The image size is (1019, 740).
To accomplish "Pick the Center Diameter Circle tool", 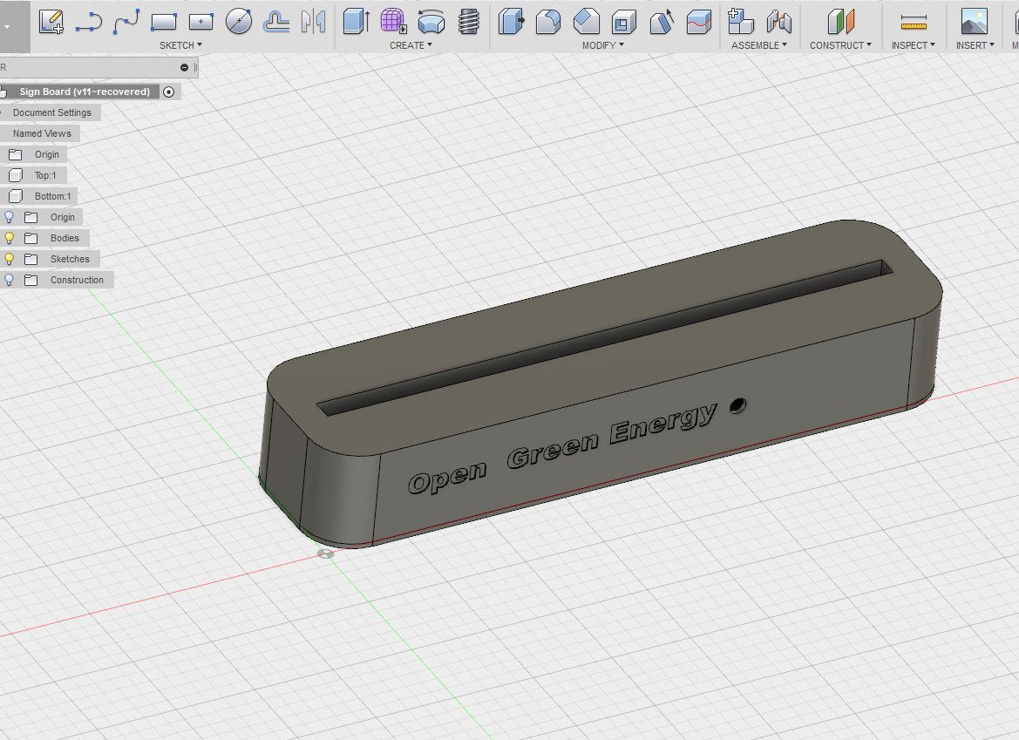I will tap(239, 22).
